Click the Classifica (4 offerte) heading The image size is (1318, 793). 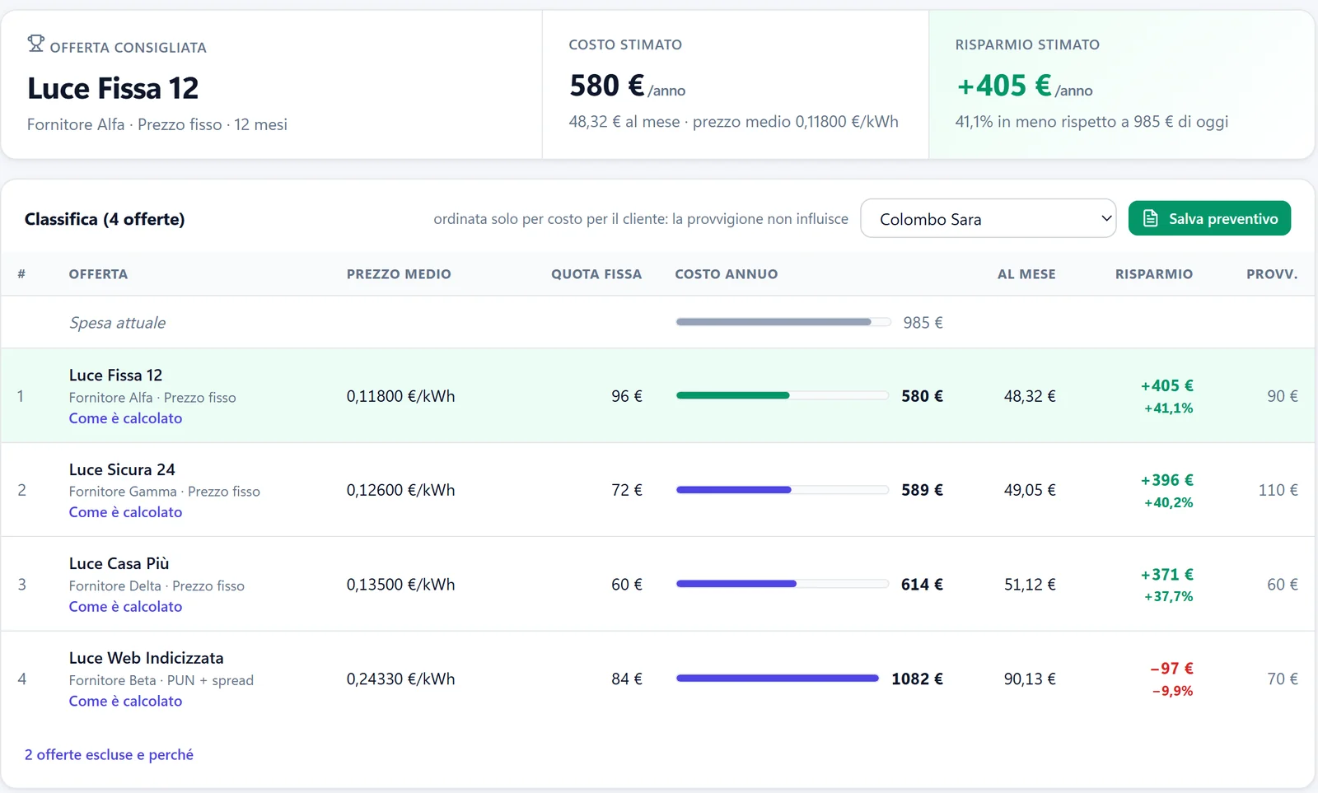tap(105, 219)
